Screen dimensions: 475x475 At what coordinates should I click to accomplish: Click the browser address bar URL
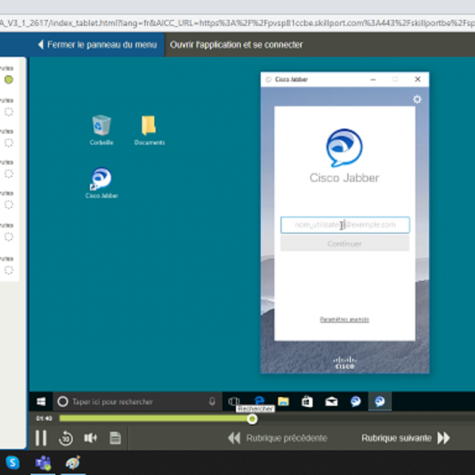237,23
